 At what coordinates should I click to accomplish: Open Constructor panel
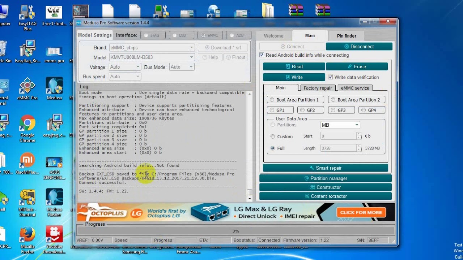pos(326,187)
